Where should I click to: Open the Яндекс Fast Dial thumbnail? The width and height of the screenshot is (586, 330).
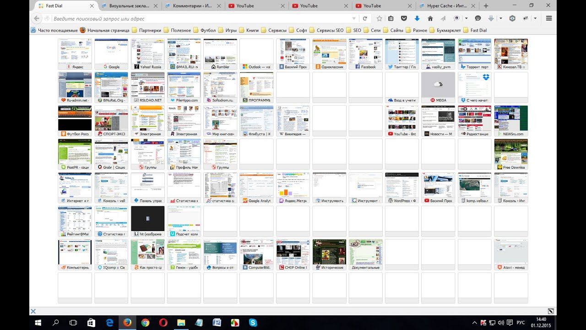[75, 54]
